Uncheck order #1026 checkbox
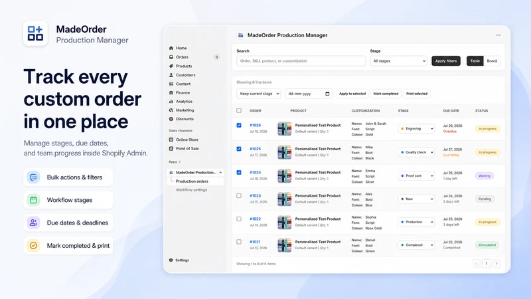The height and width of the screenshot is (299, 531). (239, 125)
